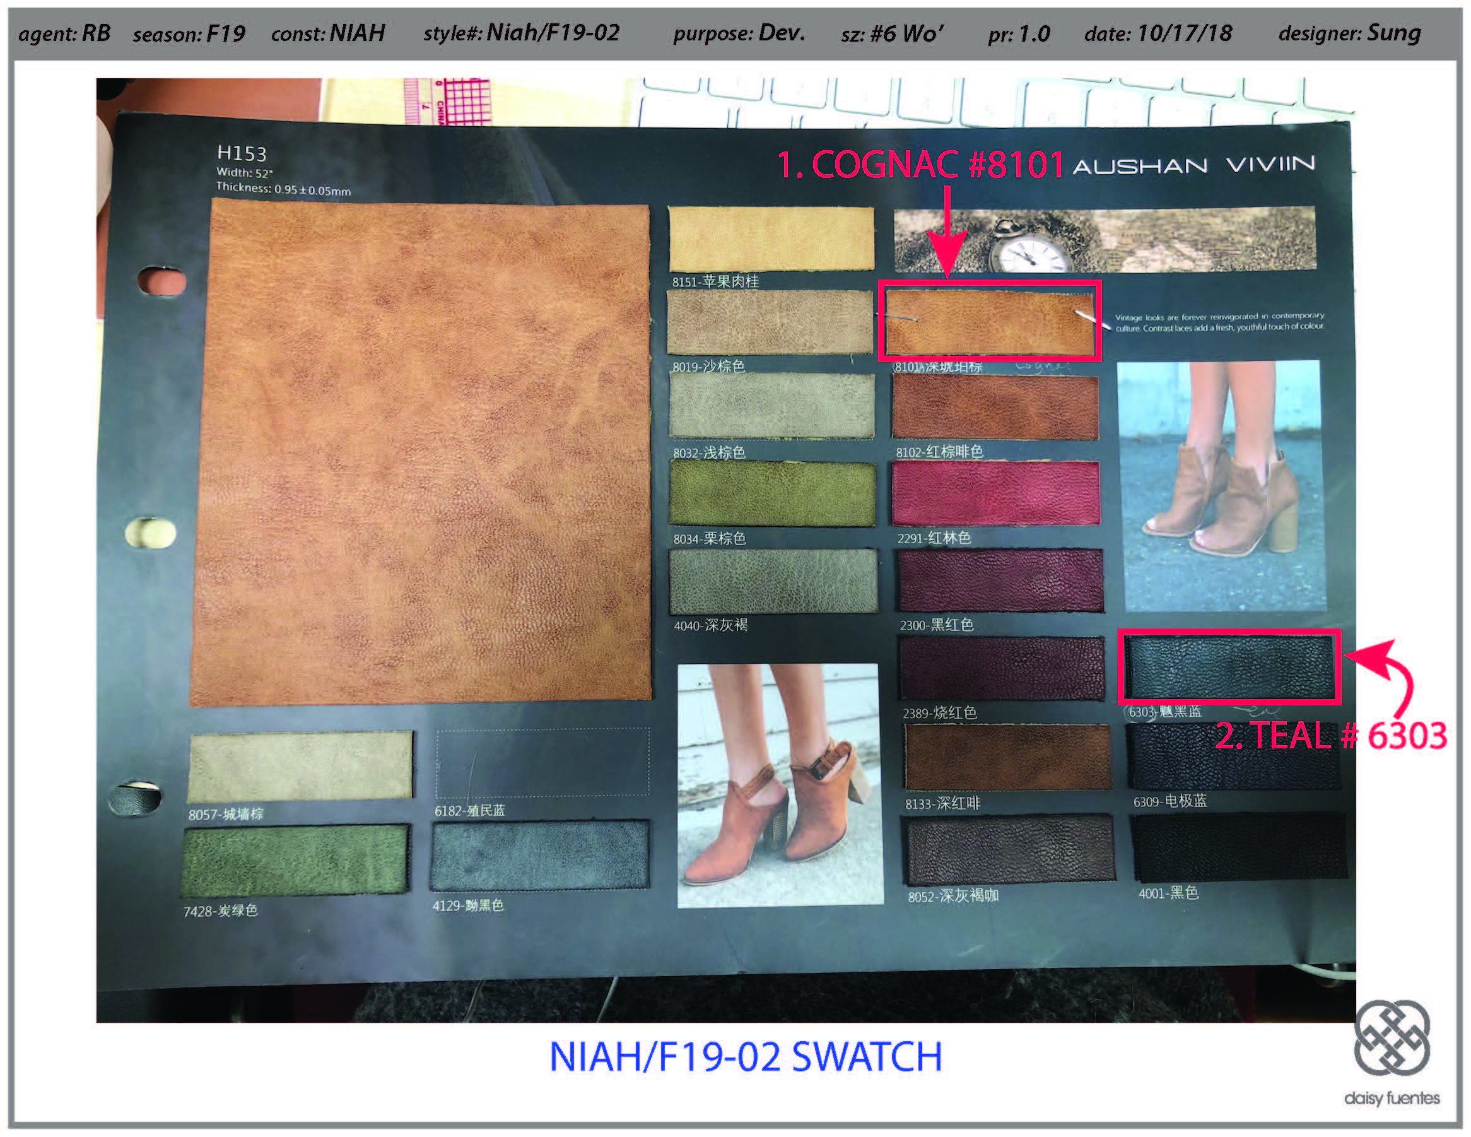Click the NIAH/F19-02 SWATCH title text
Image resolution: width=1471 pixels, height=1137 pixels.
coord(745,1056)
